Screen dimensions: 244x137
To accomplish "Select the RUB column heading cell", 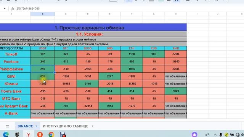I will [x=154, y=48].
